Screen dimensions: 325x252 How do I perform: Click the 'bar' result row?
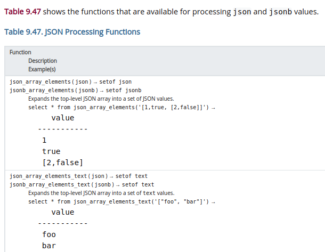49,246
